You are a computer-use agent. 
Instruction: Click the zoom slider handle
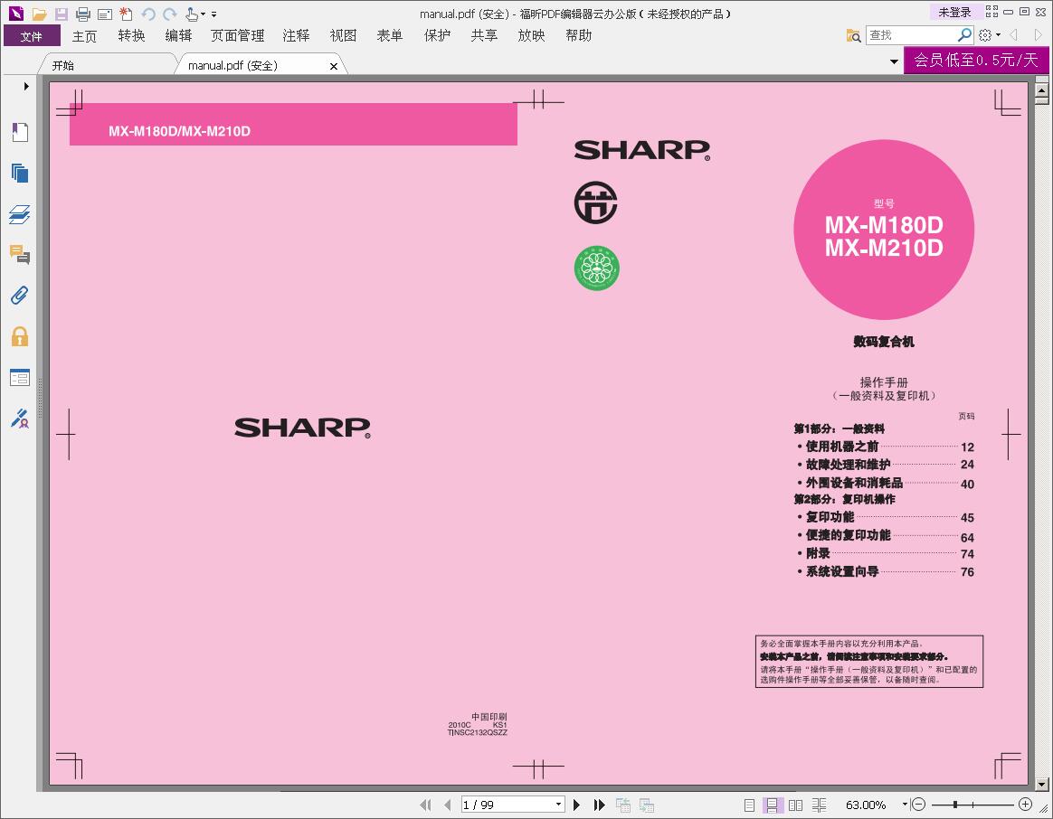pyautogui.click(x=955, y=805)
